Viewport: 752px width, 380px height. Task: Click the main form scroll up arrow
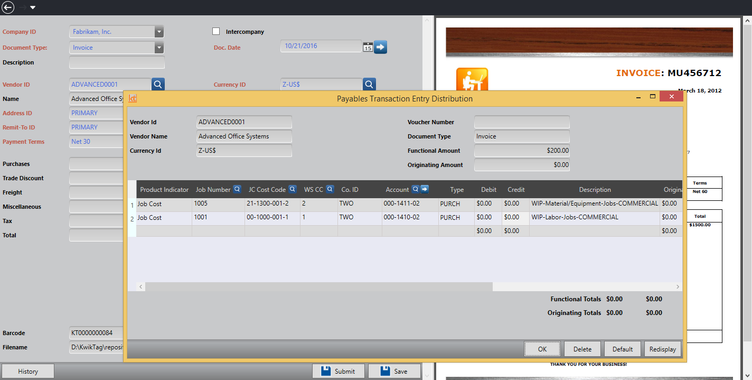click(427, 19)
